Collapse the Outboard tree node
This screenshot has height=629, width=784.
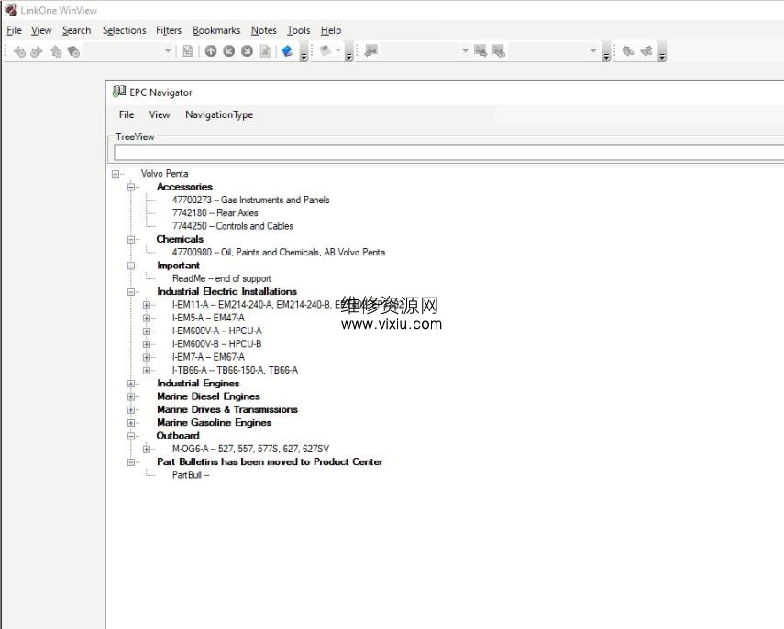click(131, 437)
